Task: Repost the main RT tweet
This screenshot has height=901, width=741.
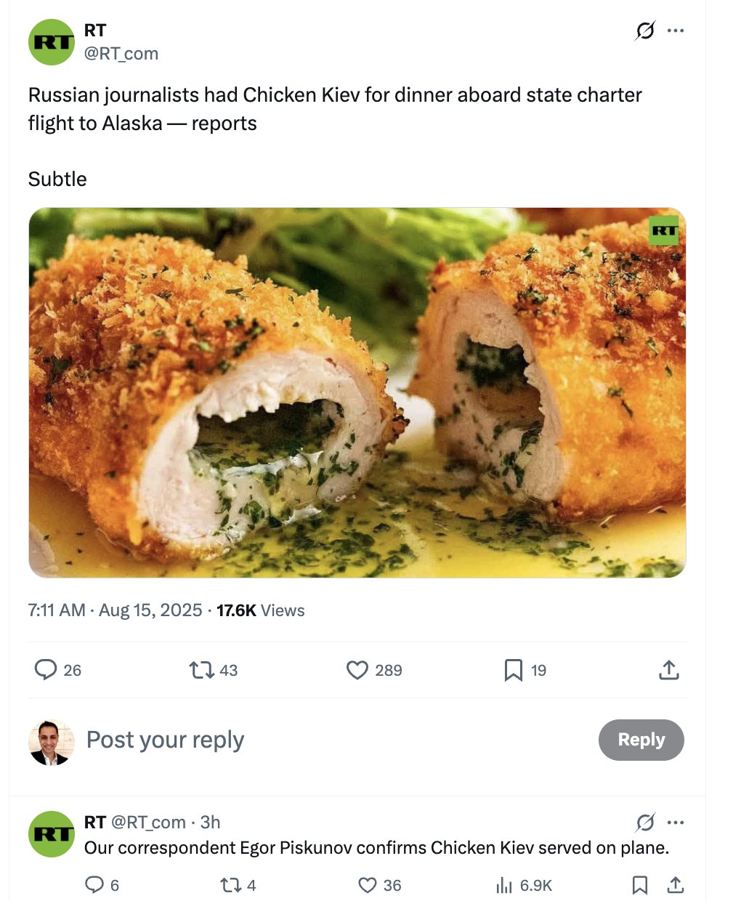Action: pos(201,669)
